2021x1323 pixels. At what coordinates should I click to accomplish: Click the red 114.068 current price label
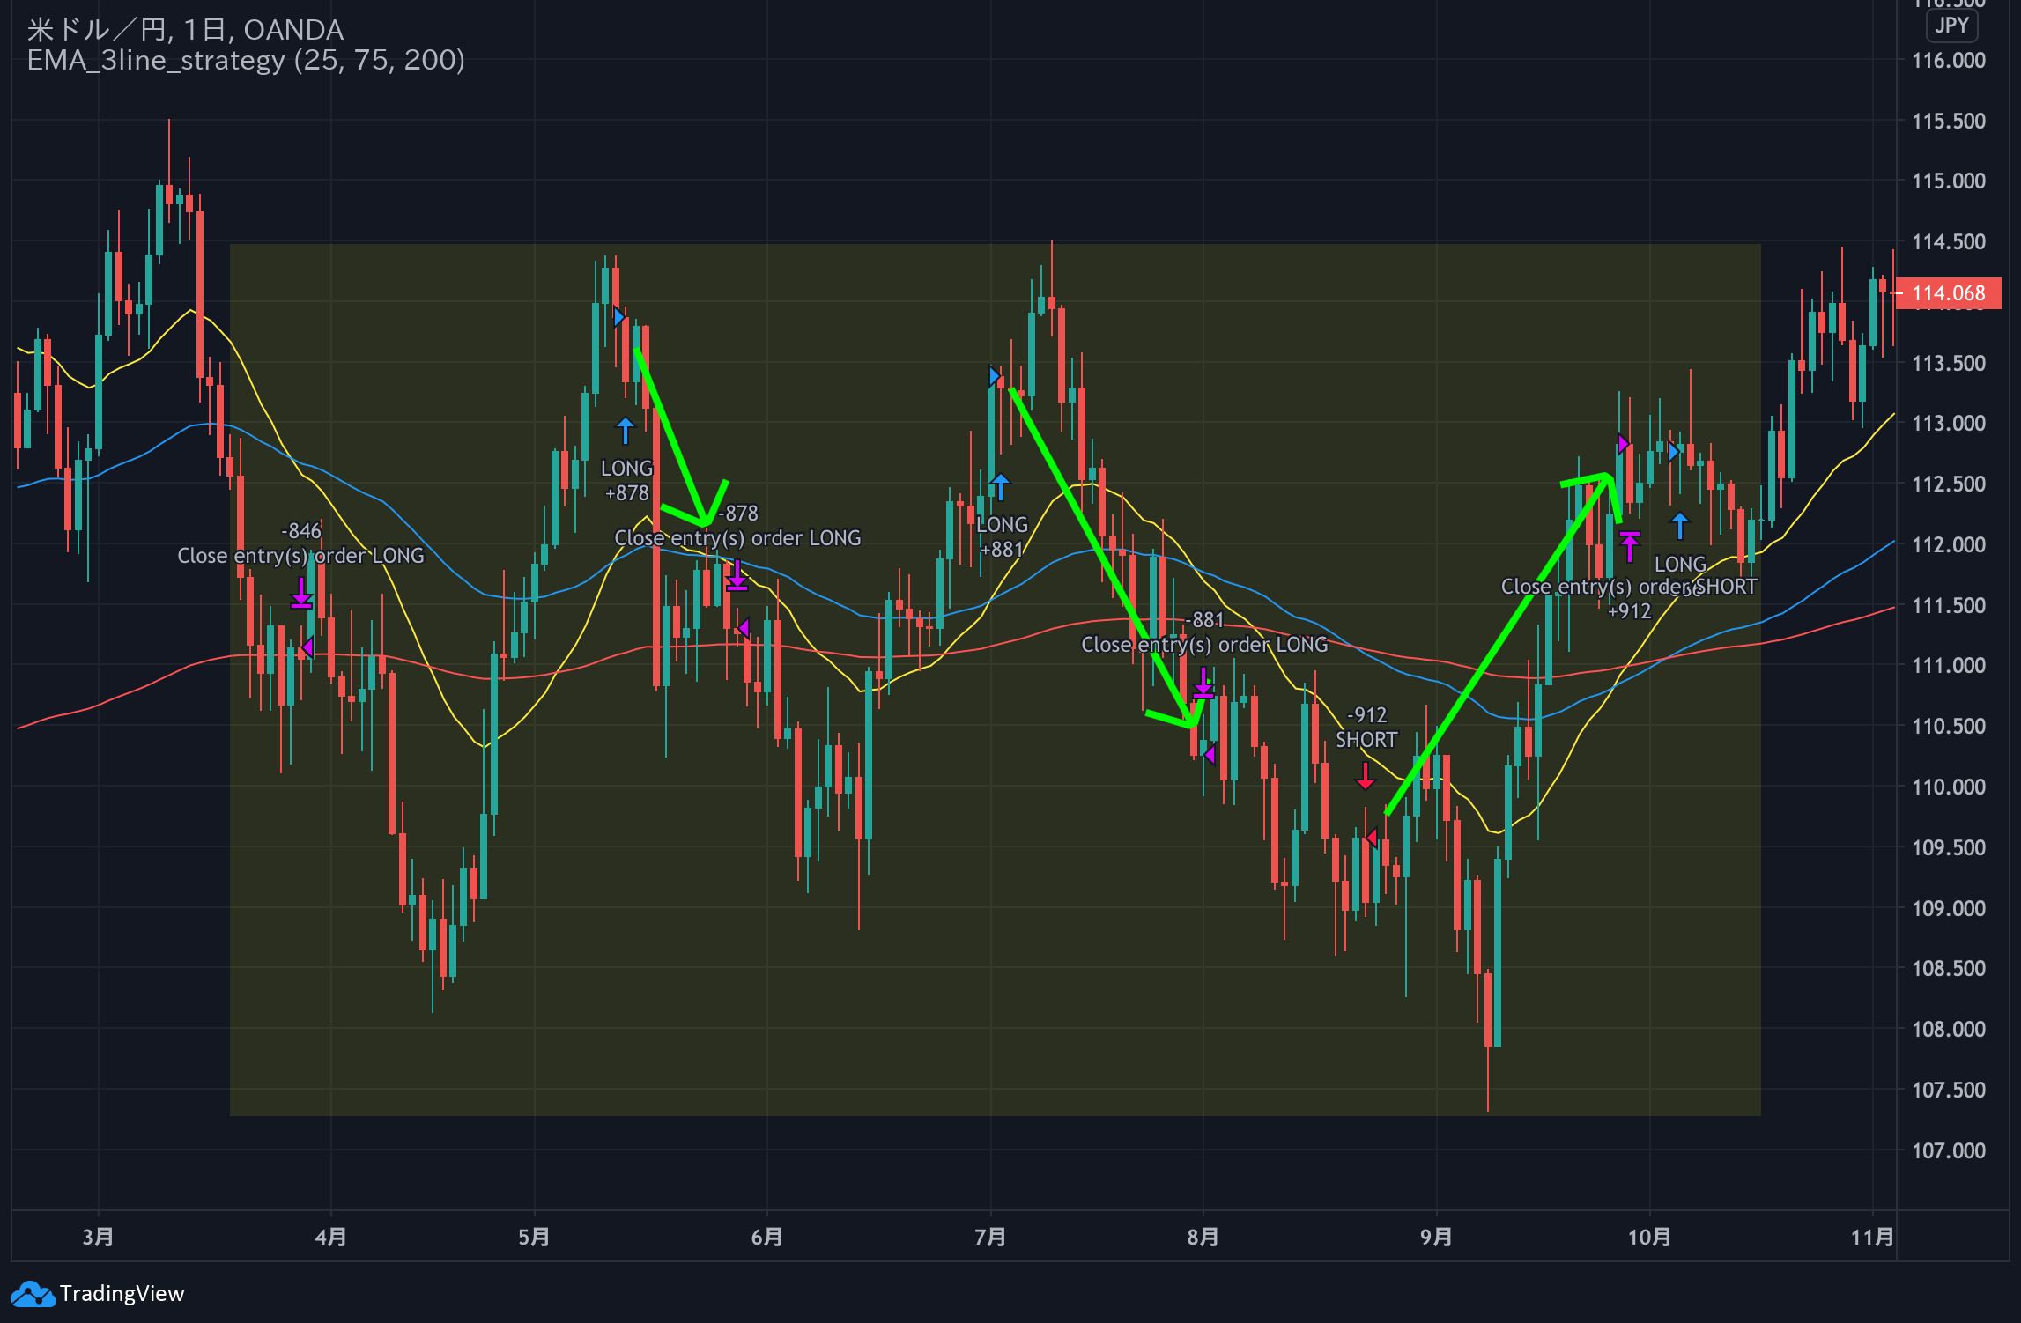click(x=1948, y=293)
